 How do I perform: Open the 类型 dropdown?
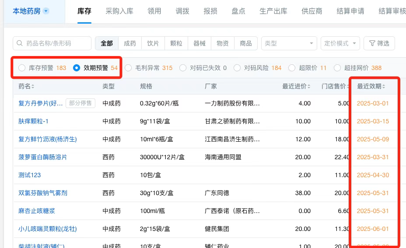pos(289,43)
